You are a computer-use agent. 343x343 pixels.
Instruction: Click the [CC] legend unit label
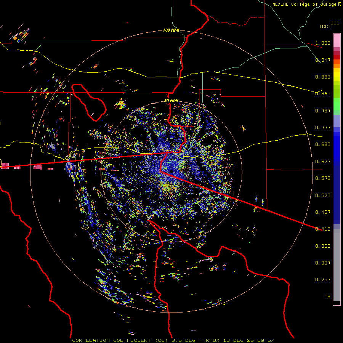pos(325,26)
